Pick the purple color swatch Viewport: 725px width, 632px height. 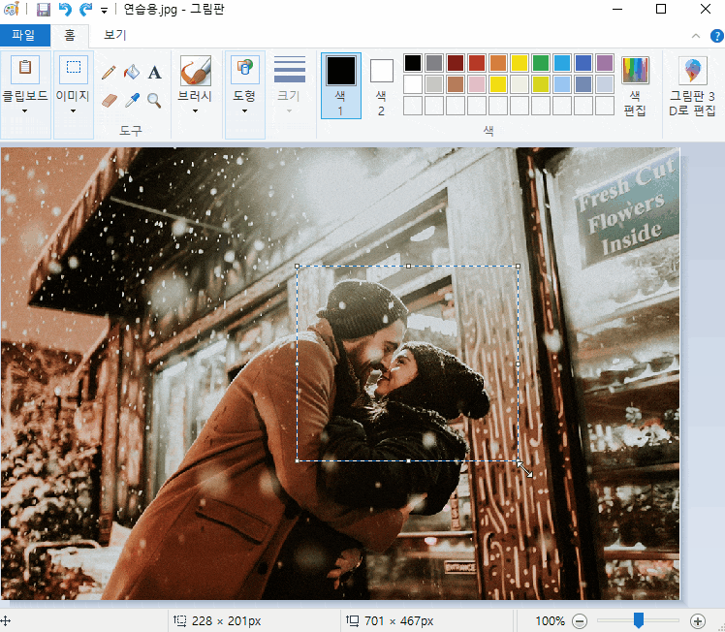pyautogui.click(x=605, y=63)
